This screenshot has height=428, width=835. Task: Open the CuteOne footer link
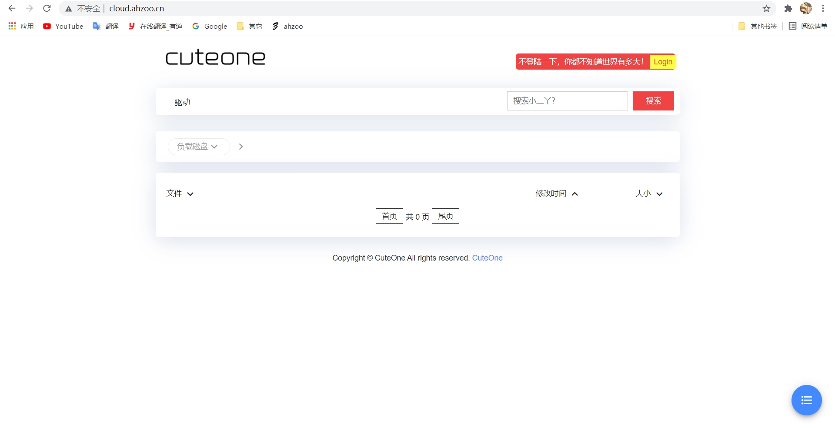point(487,258)
